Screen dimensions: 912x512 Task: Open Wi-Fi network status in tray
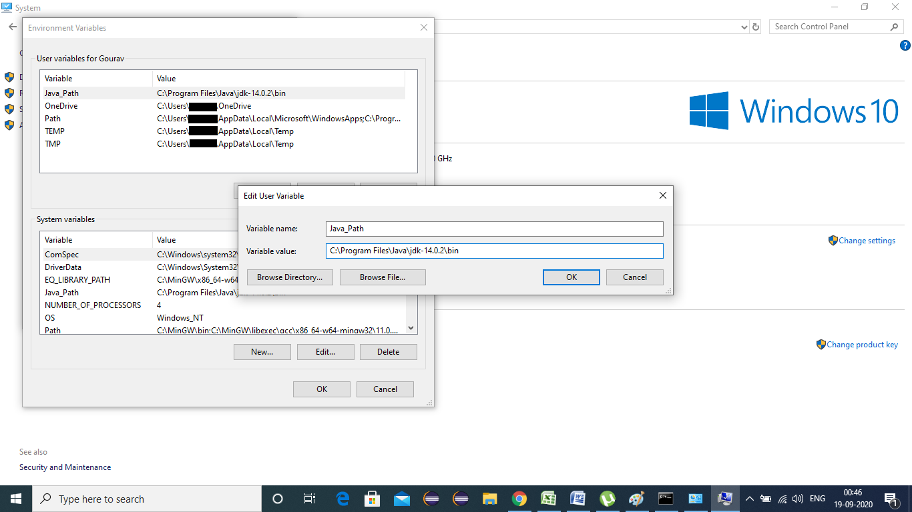coord(782,499)
